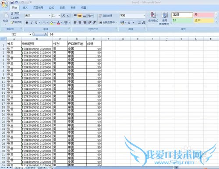Toggle italic formatting

click(x=32, y=23)
